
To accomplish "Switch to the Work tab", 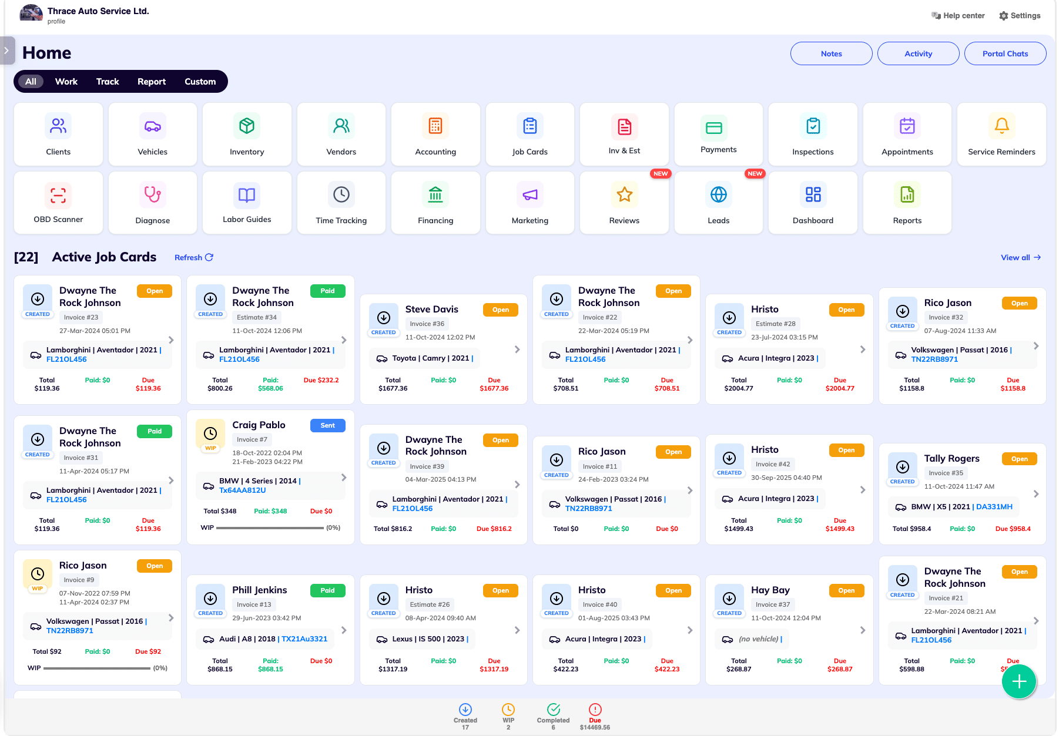I will [x=66, y=82].
